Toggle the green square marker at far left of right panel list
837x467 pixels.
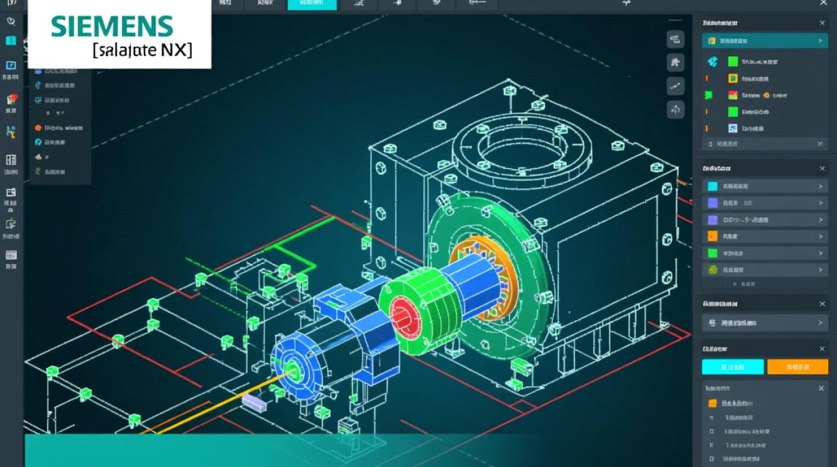(x=708, y=95)
